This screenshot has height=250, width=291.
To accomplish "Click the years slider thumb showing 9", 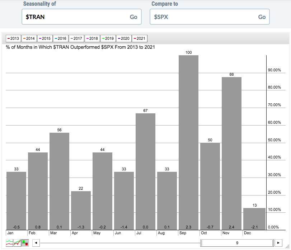I will 237,243.
